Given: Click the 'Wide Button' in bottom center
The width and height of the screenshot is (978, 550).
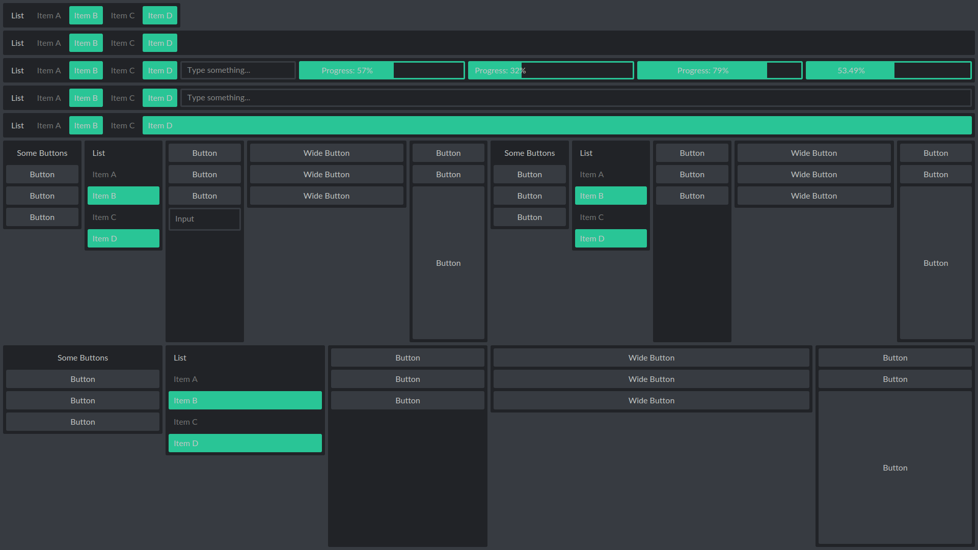Looking at the screenshot, I should tap(651, 379).
